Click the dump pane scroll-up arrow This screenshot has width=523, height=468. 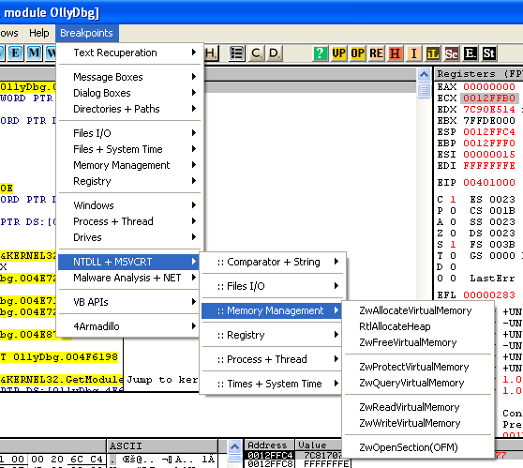235,446
